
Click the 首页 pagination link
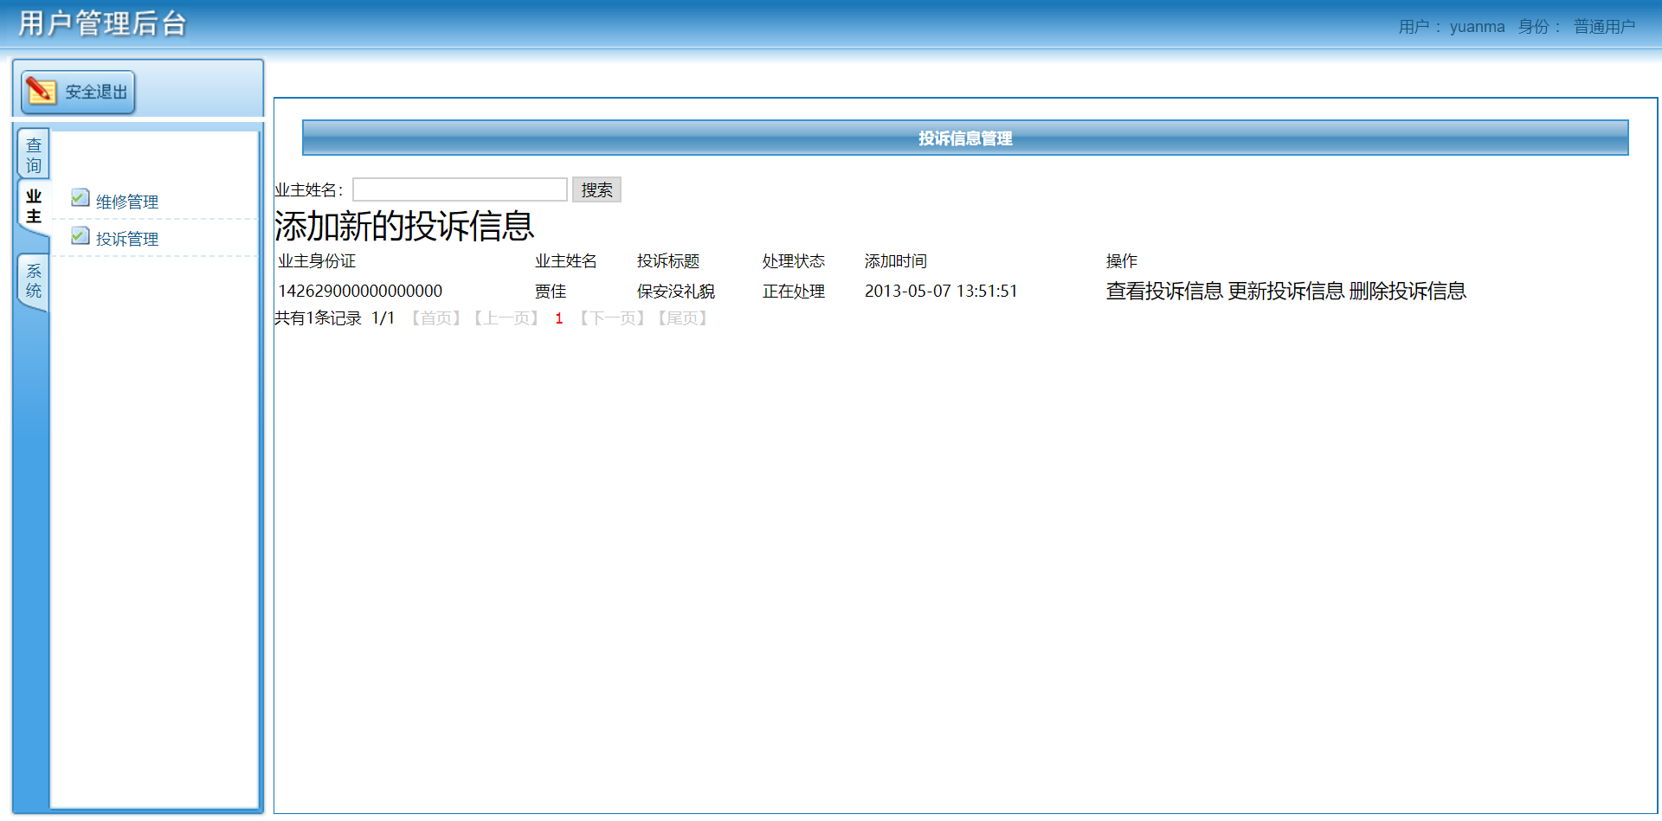(x=435, y=317)
